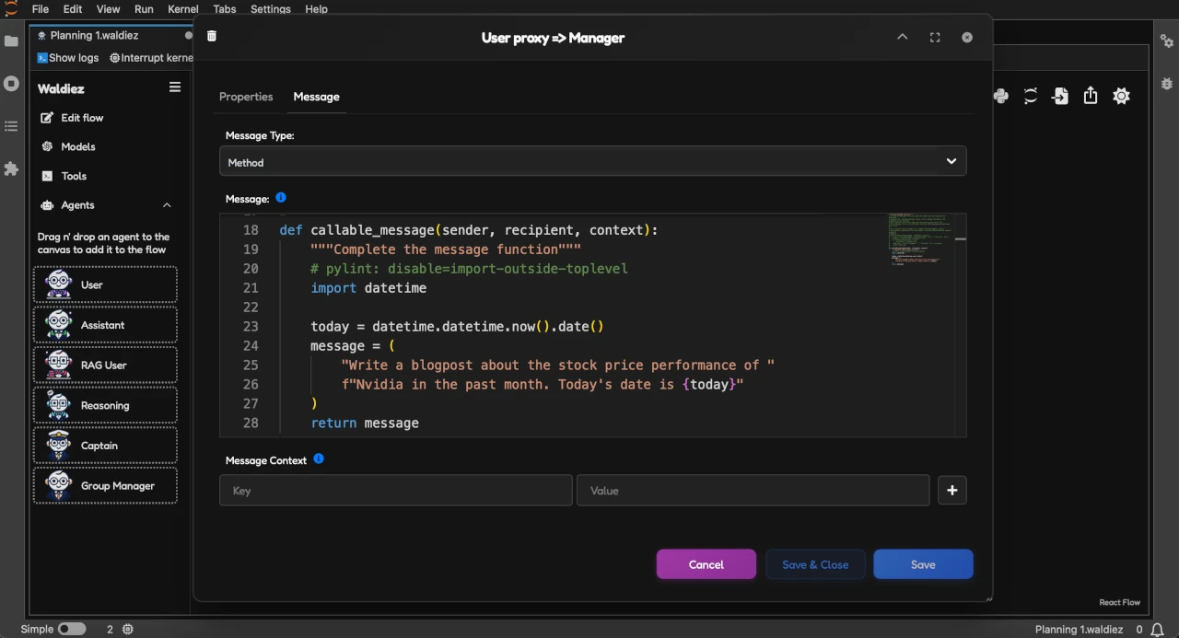Open the Extension Manager puzzle icon
The height and width of the screenshot is (638, 1179).
11,169
